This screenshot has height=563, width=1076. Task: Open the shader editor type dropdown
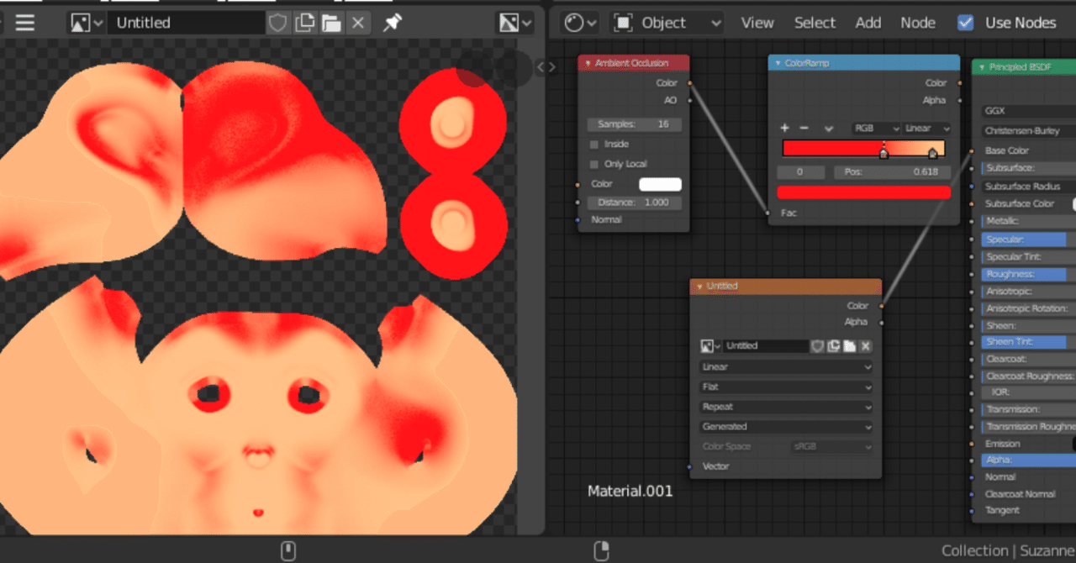(x=580, y=23)
